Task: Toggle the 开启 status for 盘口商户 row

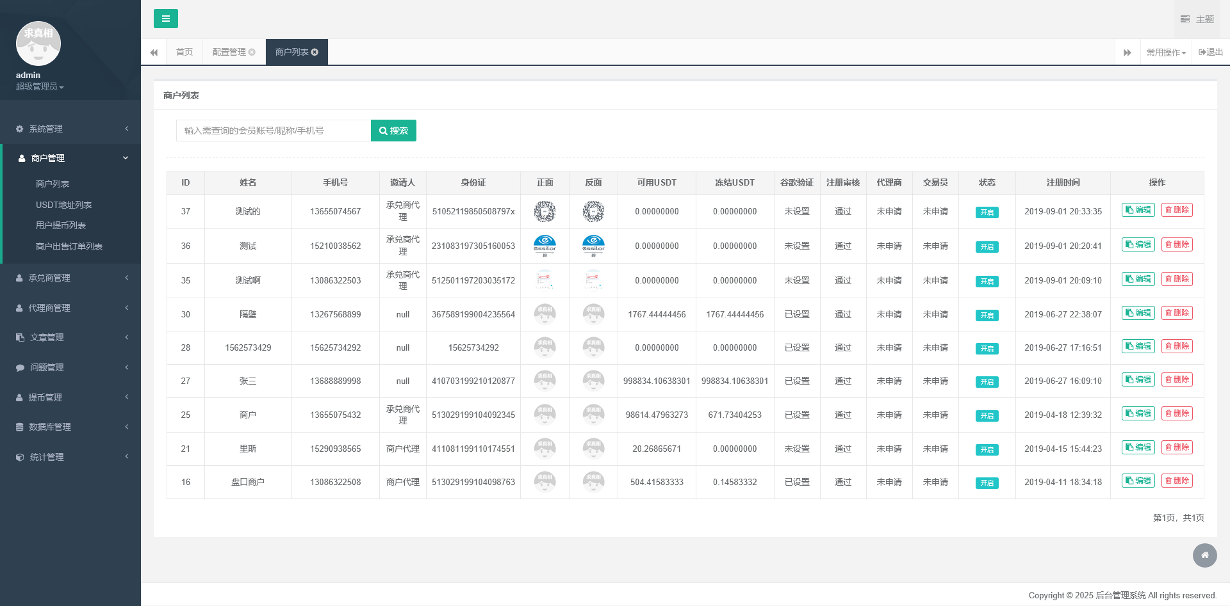Action: 987,483
